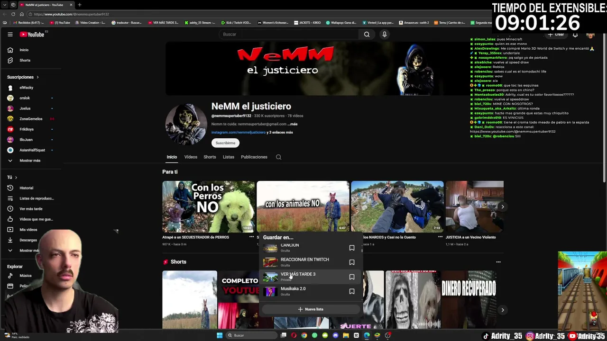Open the con los animales NO thumbnail
The image size is (607, 341).
tap(303, 206)
